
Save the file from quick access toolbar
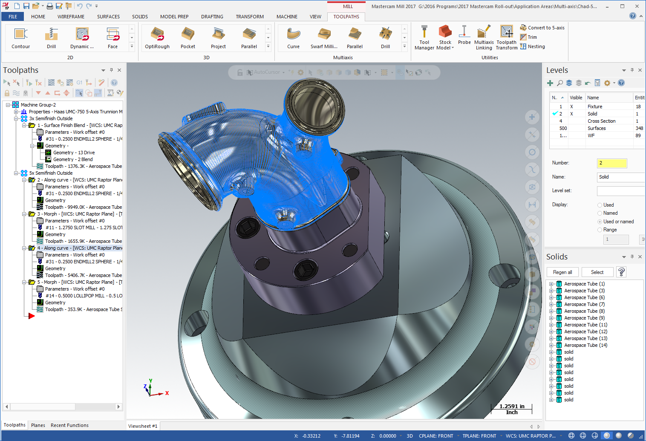(x=26, y=6)
